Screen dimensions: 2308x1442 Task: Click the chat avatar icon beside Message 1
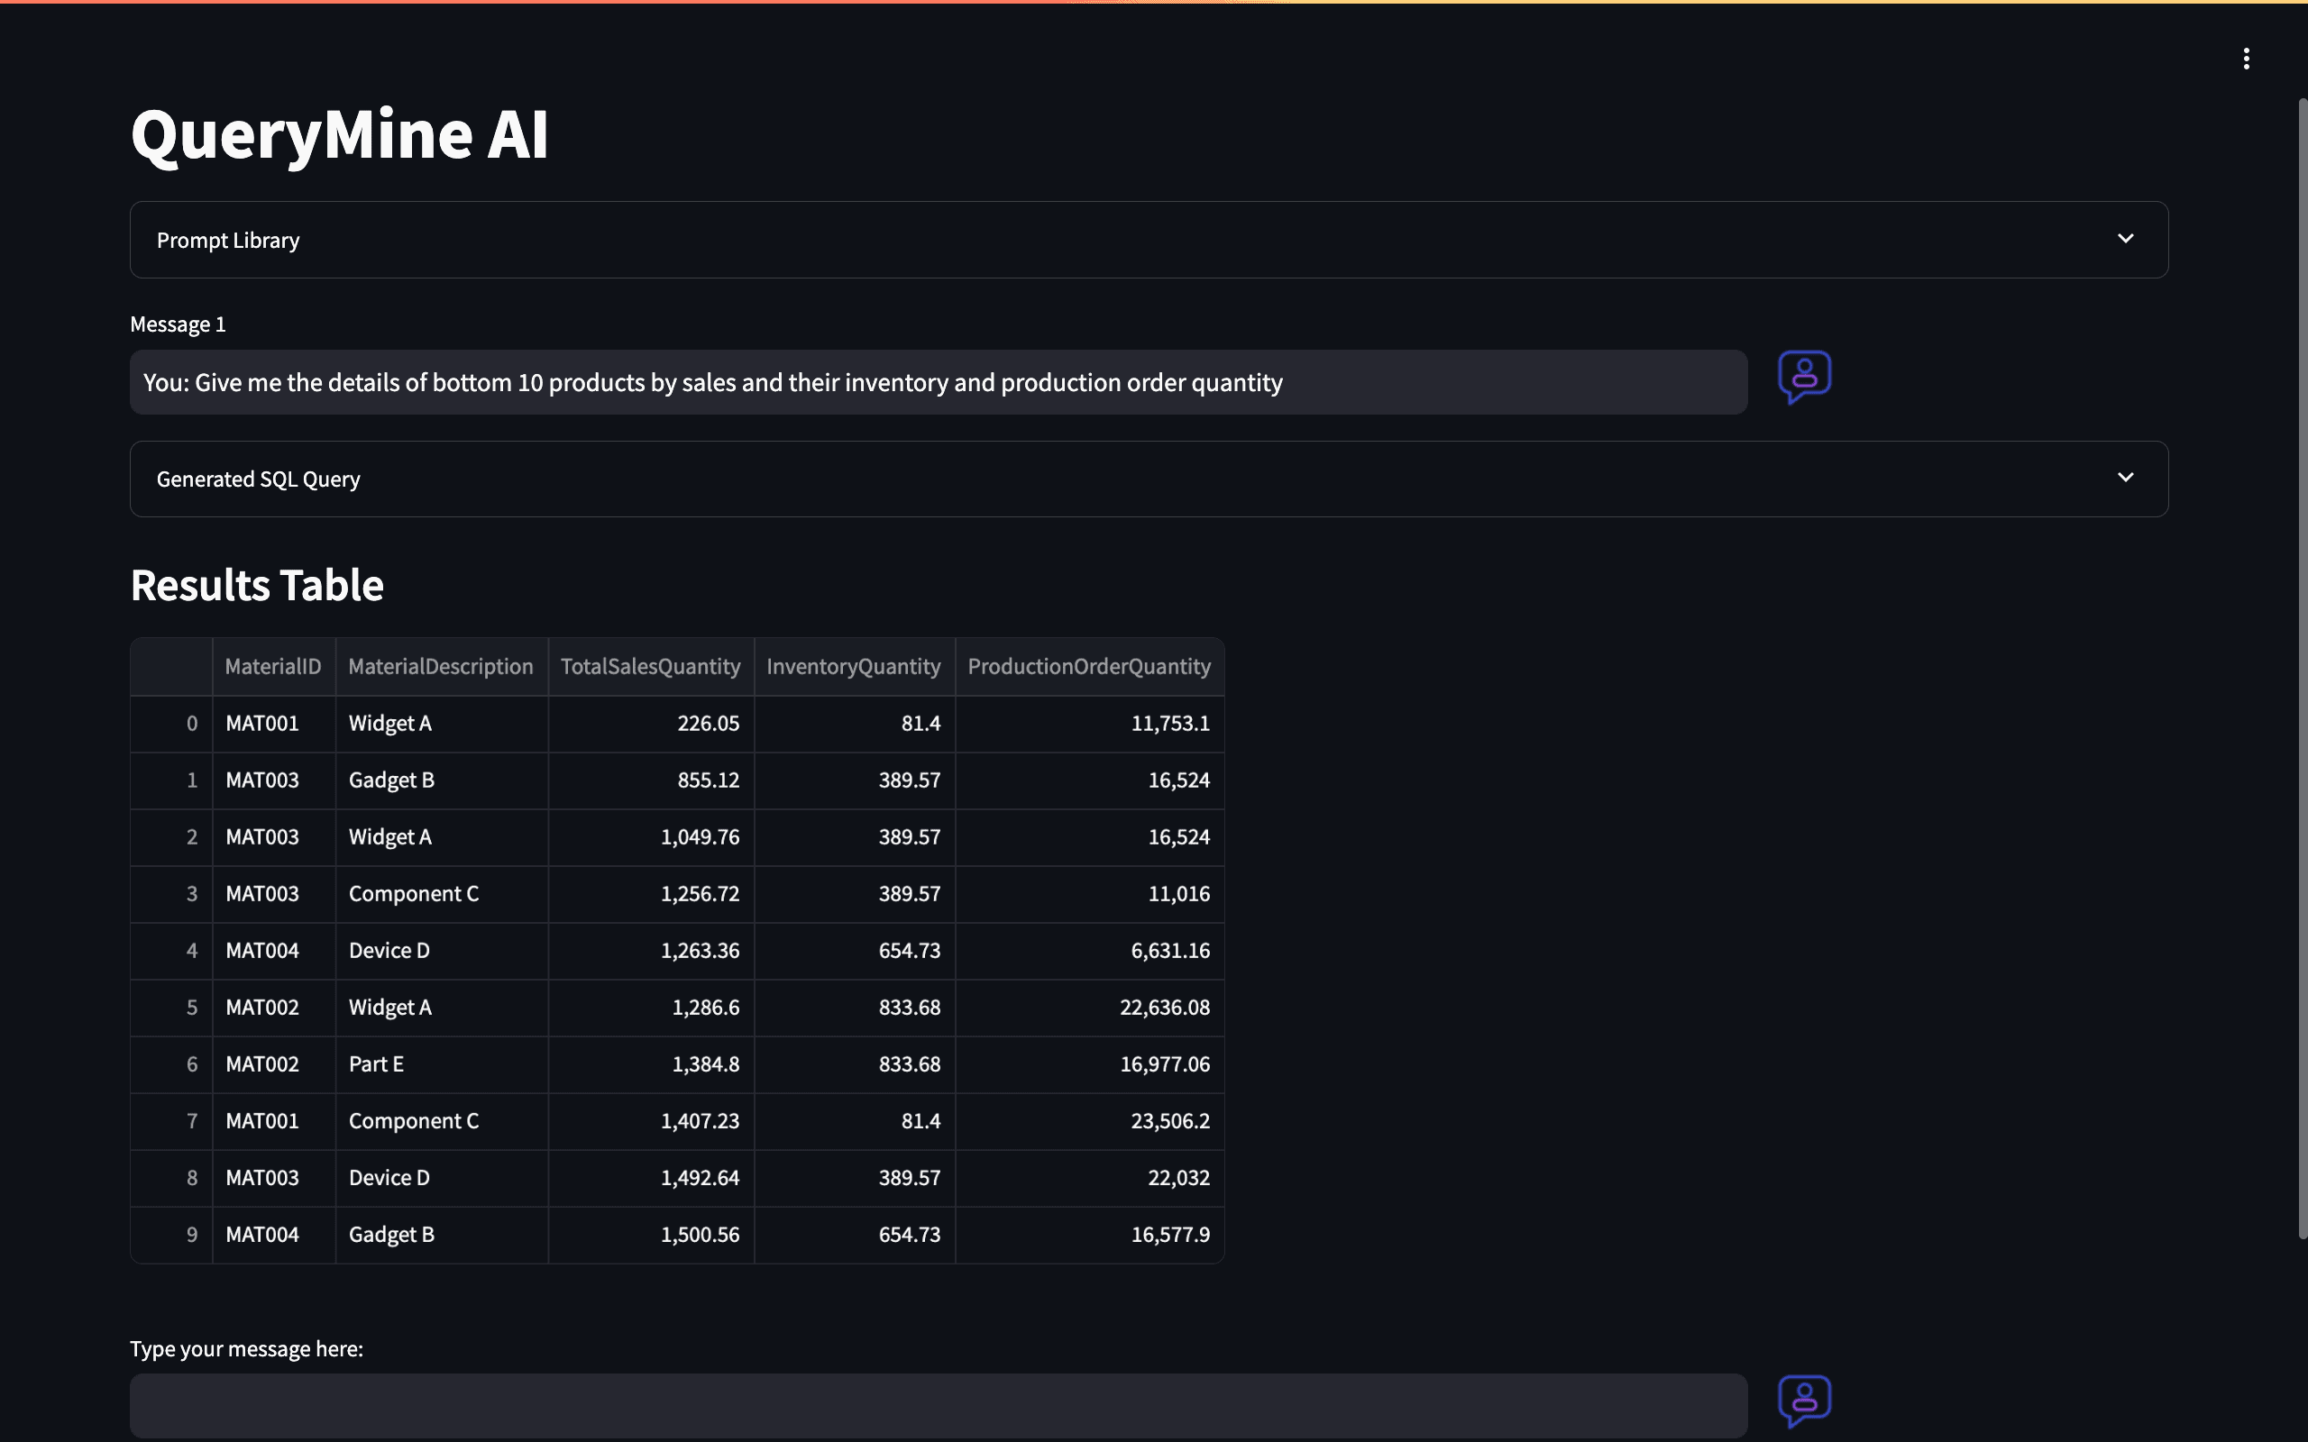tap(1803, 378)
